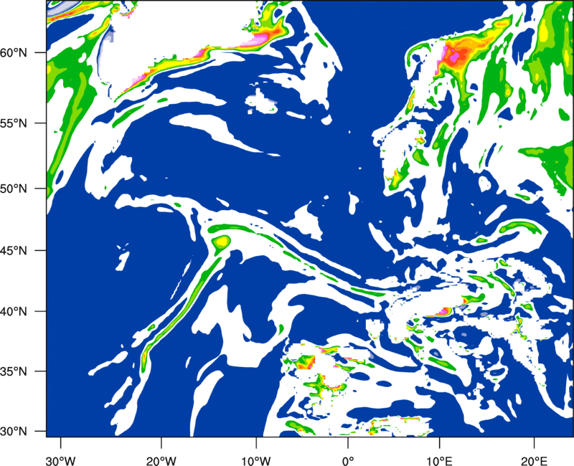Click the 55°N latitude label
Image resolution: width=574 pixels, height=466 pixels.
[14, 123]
